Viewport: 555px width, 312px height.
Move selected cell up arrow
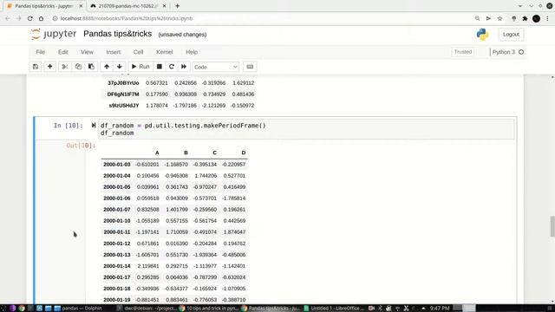[x=107, y=67]
